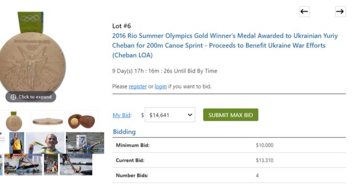Viewport: 356px width, 191px height.
Task: Go to previous lot with left arrow
Action: click(304, 12)
